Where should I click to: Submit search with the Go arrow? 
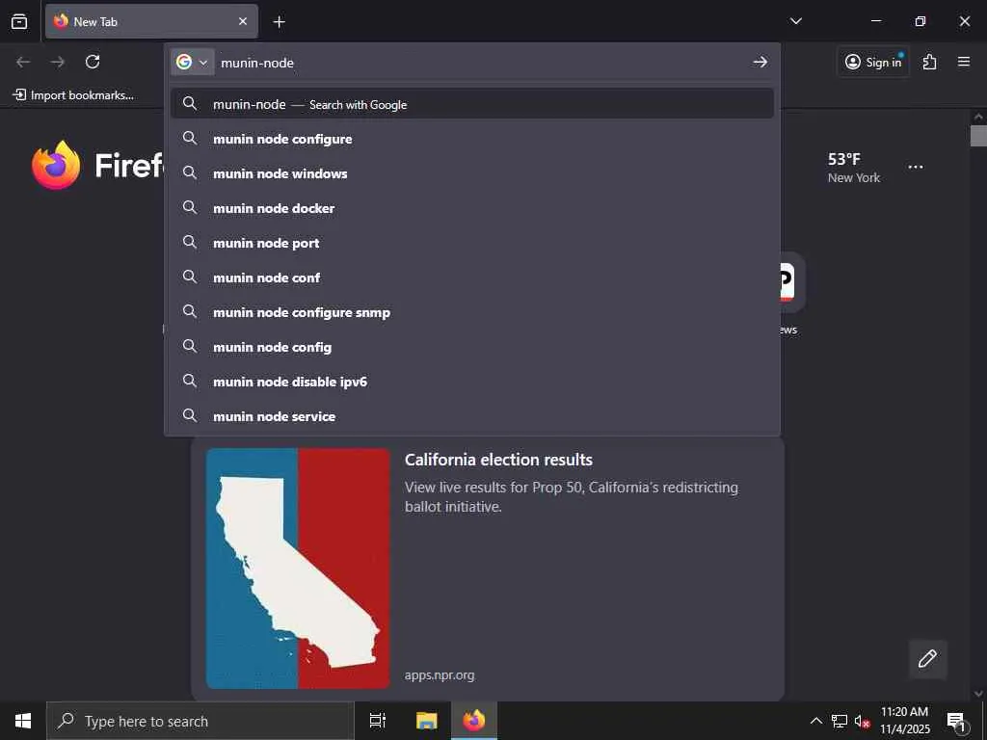pos(760,62)
